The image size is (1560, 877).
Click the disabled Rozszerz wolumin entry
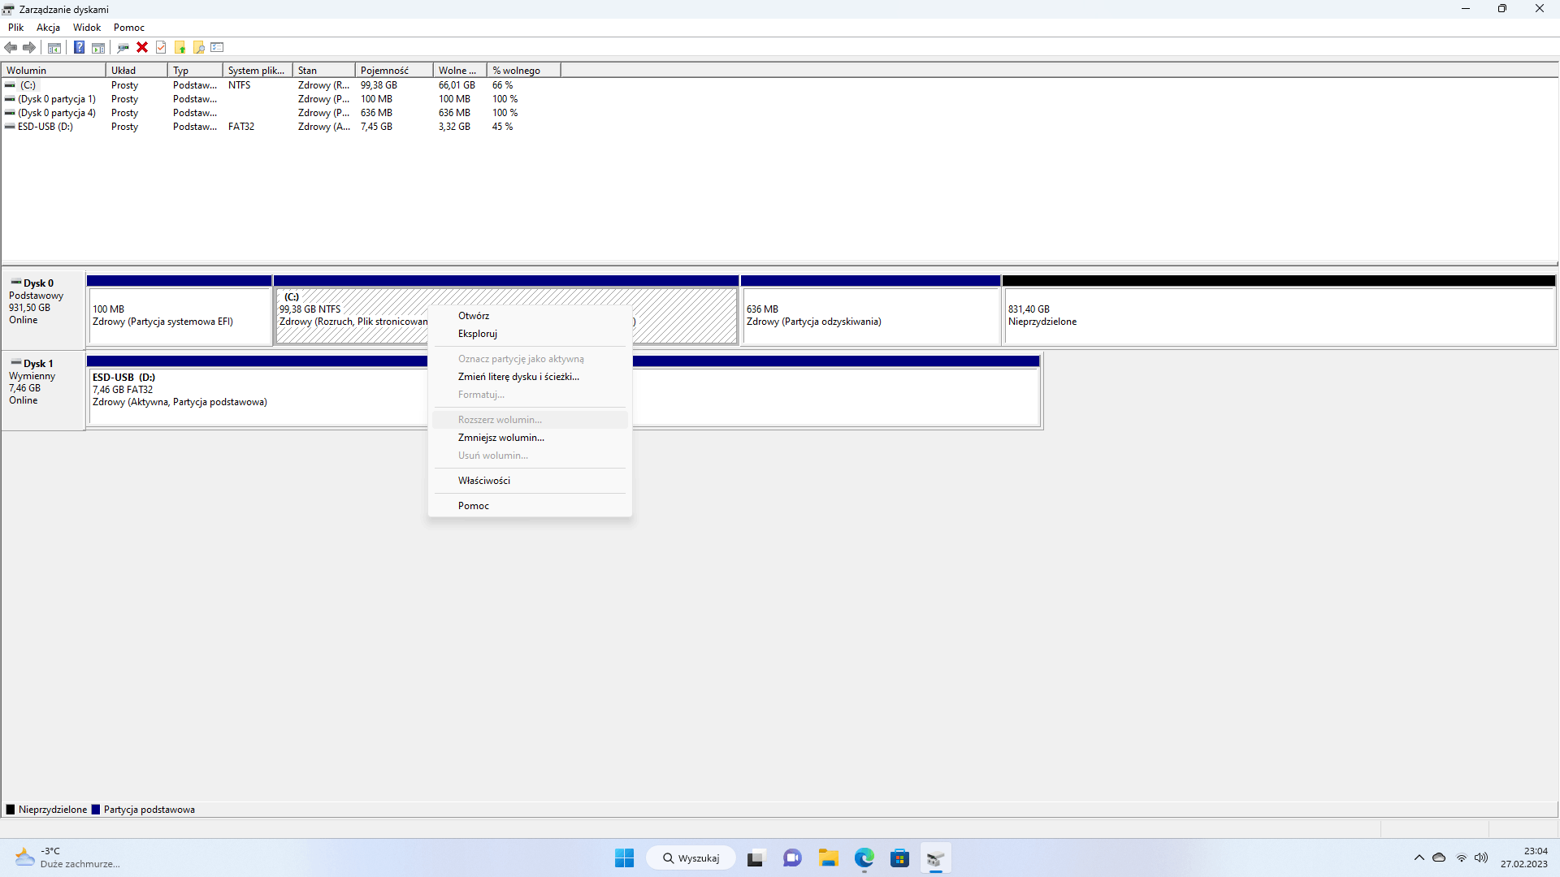pyautogui.click(x=530, y=420)
